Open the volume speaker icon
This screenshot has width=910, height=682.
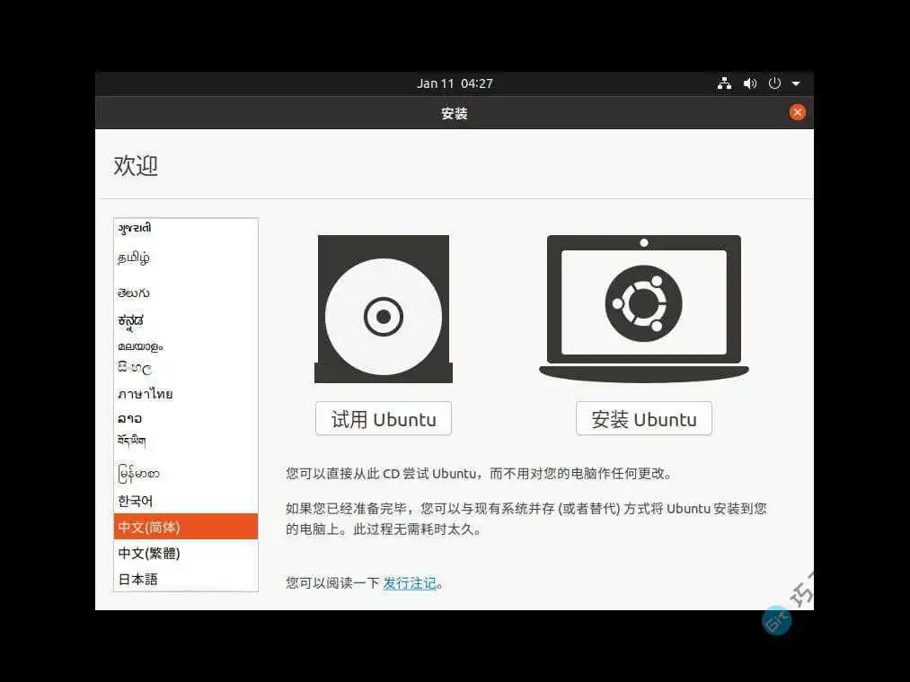click(750, 83)
